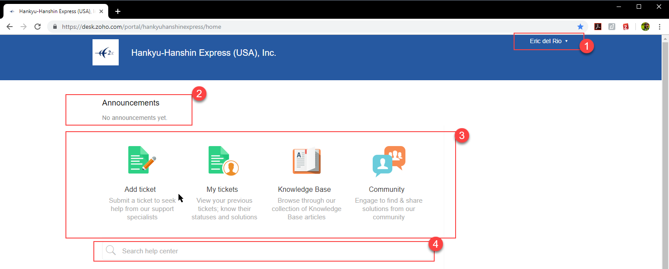Click 'No announcements yet.' text

click(x=135, y=118)
